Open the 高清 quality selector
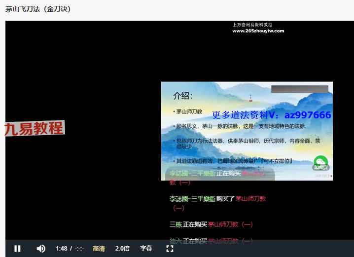Viewport: 354px width, 257px height. (99, 249)
